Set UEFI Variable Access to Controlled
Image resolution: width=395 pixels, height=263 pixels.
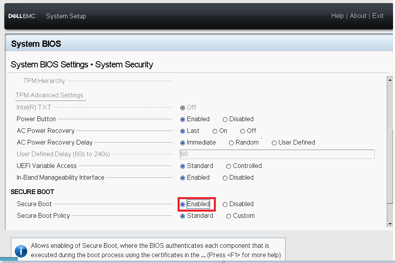pyautogui.click(x=228, y=166)
